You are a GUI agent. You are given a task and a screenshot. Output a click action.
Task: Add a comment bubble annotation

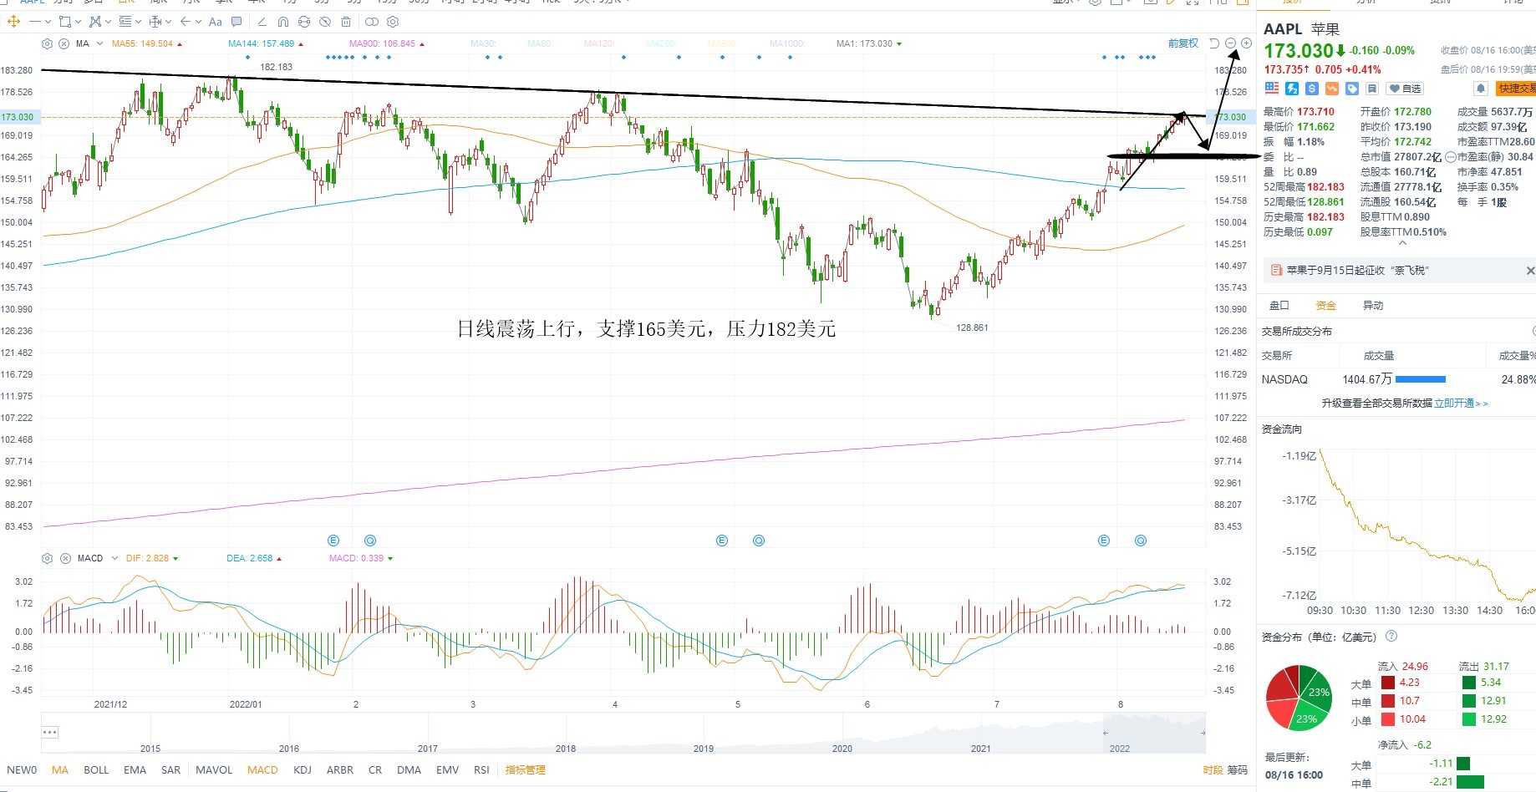click(237, 22)
